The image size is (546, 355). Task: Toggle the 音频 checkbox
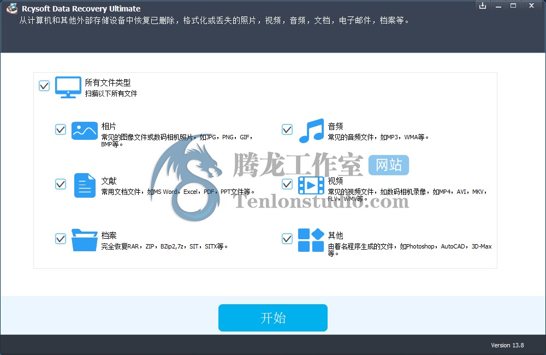287,129
